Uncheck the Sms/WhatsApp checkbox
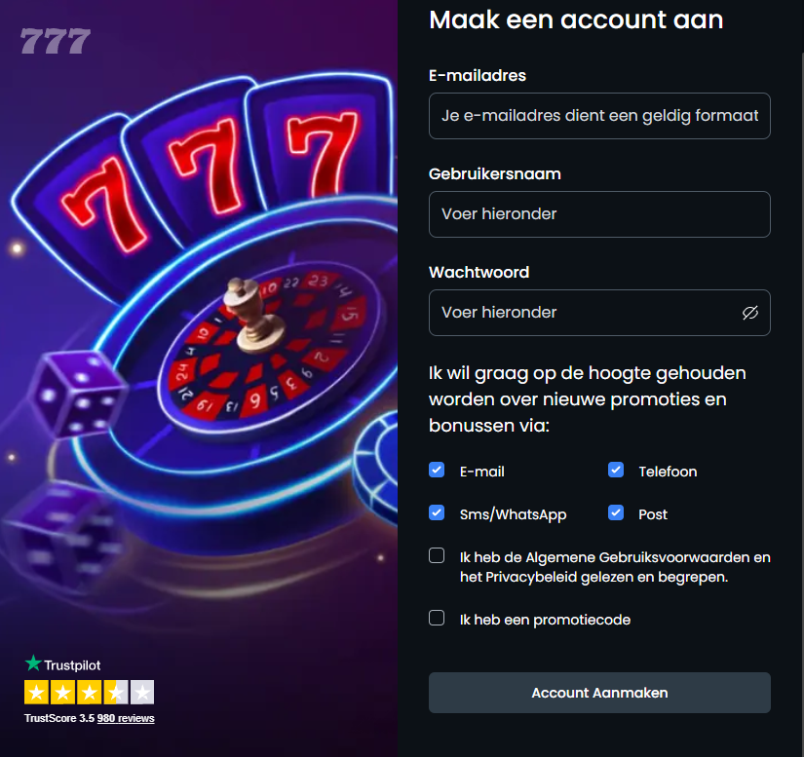 pos(437,512)
